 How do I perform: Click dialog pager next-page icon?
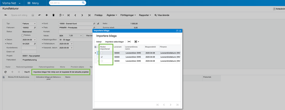170,105
